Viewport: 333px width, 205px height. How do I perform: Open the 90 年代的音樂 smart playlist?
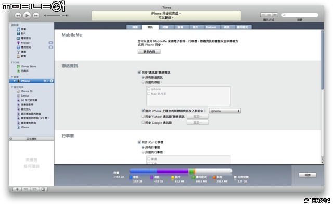click(27, 100)
